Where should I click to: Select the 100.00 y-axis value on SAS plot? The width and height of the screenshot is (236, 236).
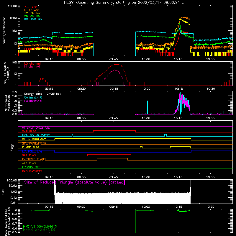coord(12,180)
